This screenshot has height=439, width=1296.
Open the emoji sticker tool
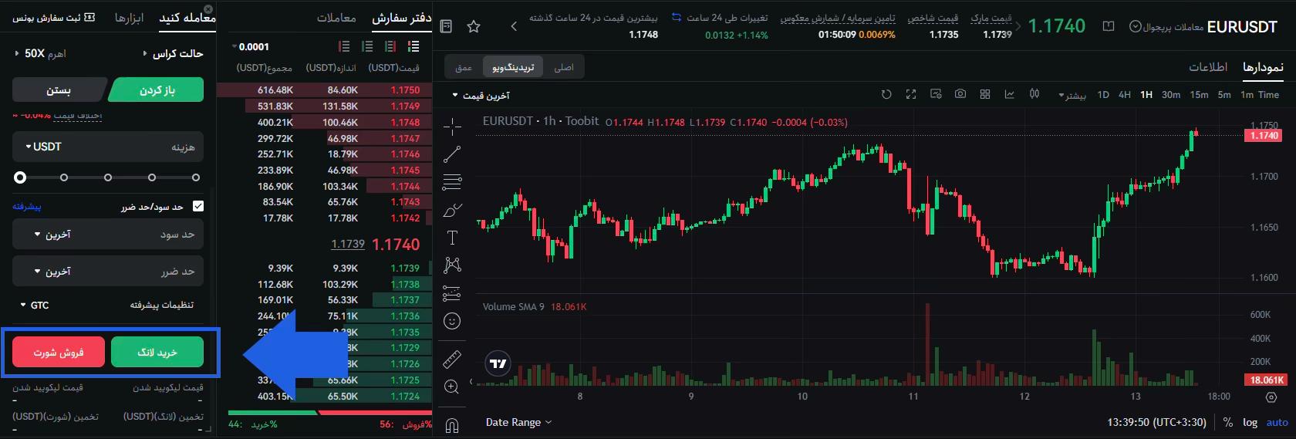pos(452,321)
